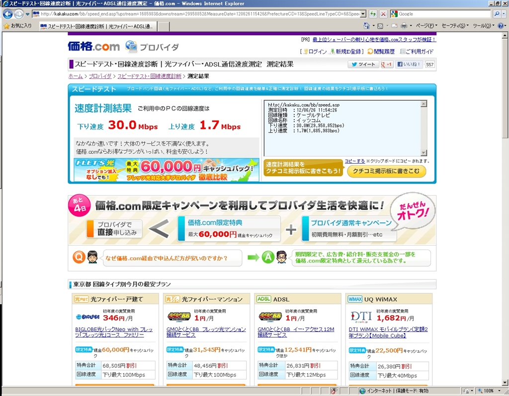Screen dimensions: 509x396
Task: Open BIGLOBE光パックNeo with フレッツ link
Action: tap(114, 332)
